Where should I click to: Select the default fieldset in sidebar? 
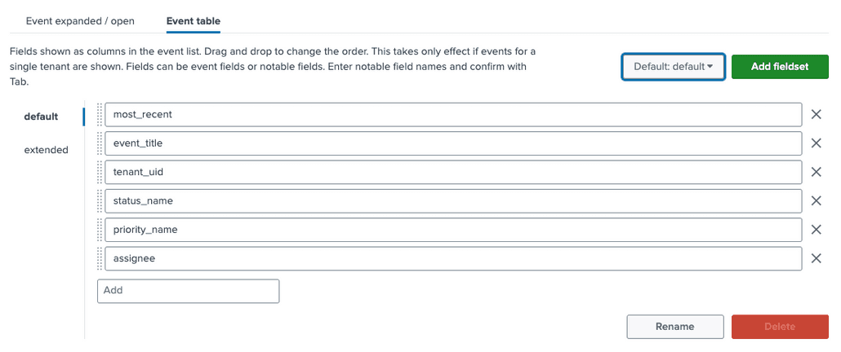[42, 117]
